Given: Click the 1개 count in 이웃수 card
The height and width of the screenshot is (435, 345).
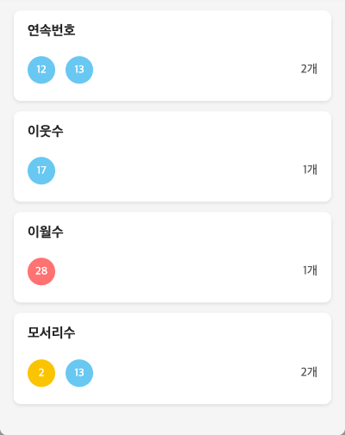Looking at the screenshot, I should [310, 170].
